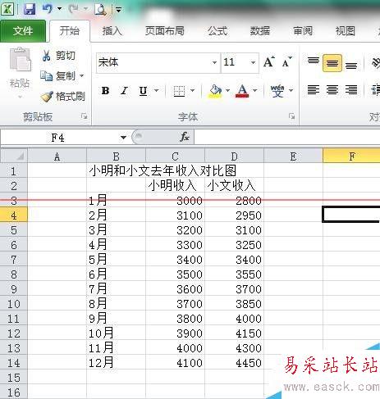The image size is (380, 399).
Task: Expand the Borders dropdown arrow
Action: click(x=192, y=91)
